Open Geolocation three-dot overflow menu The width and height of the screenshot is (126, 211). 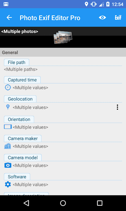point(117,107)
